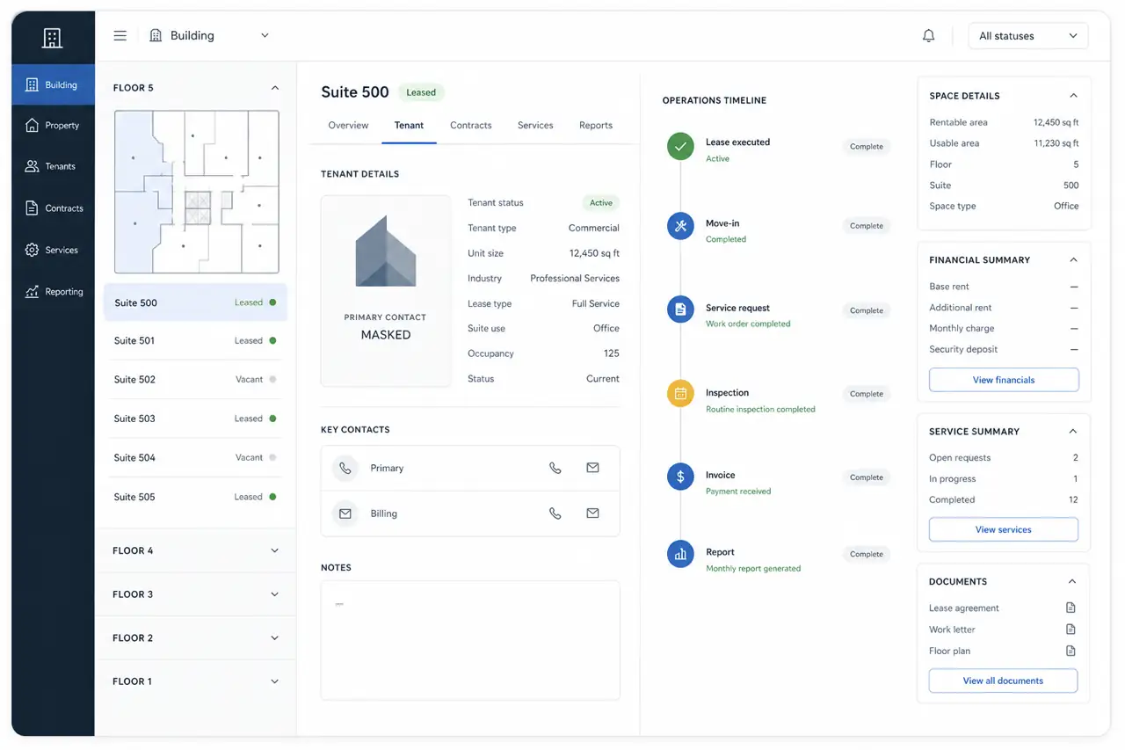Email the Primary contact via envelope icon
The width and height of the screenshot is (1125, 750).
tap(592, 468)
